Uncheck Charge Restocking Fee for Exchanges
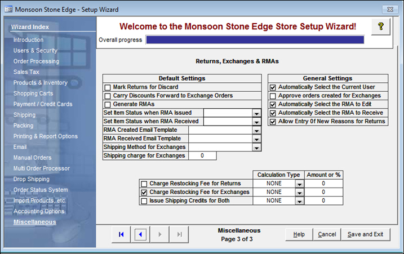Viewport: 404px width, 254px height. [x=144, y=192]
